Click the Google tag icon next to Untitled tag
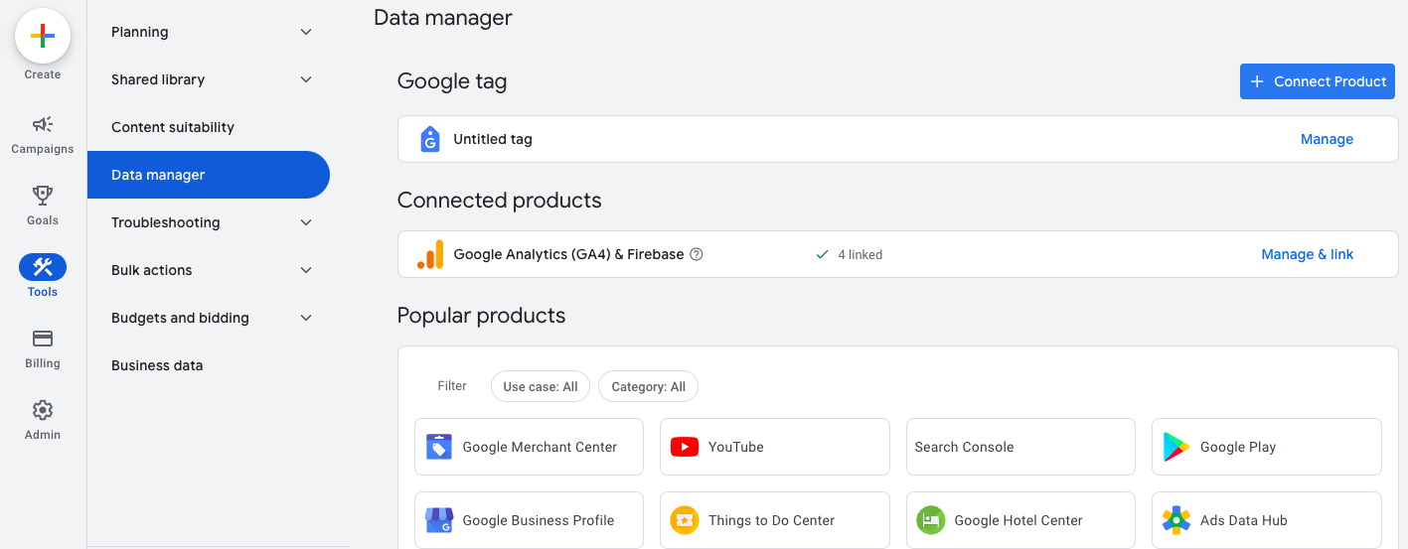Screen dimensions: 1408x549 click(429, 139)
